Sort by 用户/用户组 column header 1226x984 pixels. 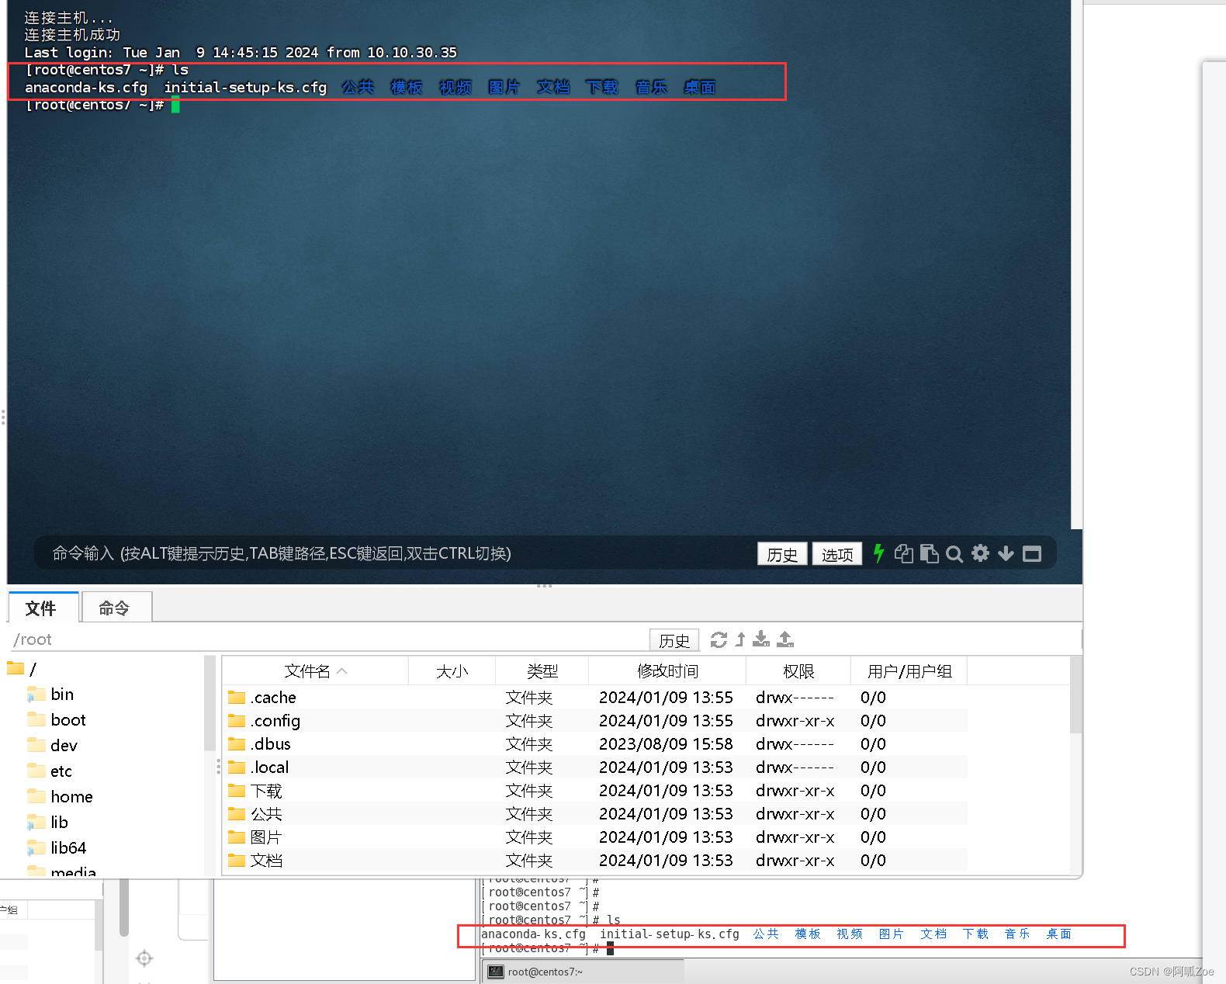909,671
